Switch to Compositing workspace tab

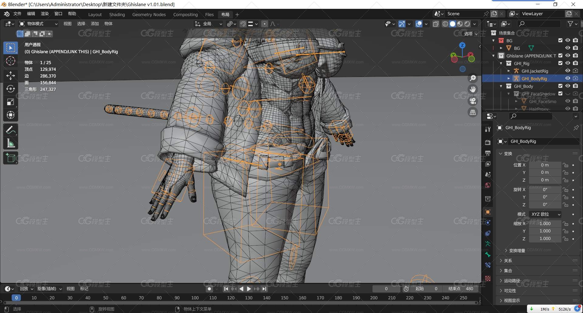[x=186, y=15]
